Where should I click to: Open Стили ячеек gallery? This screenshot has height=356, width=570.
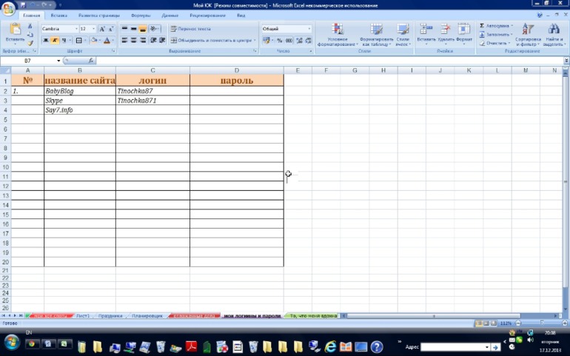click(403, 35)
